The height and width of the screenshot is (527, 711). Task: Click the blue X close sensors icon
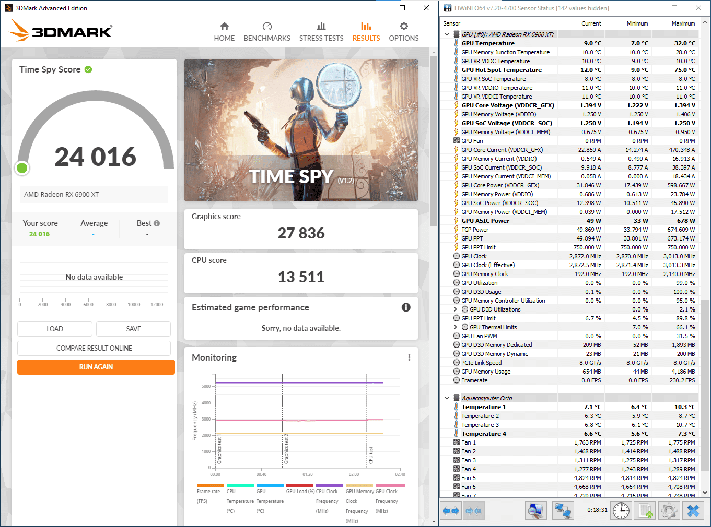pos(693,510)
